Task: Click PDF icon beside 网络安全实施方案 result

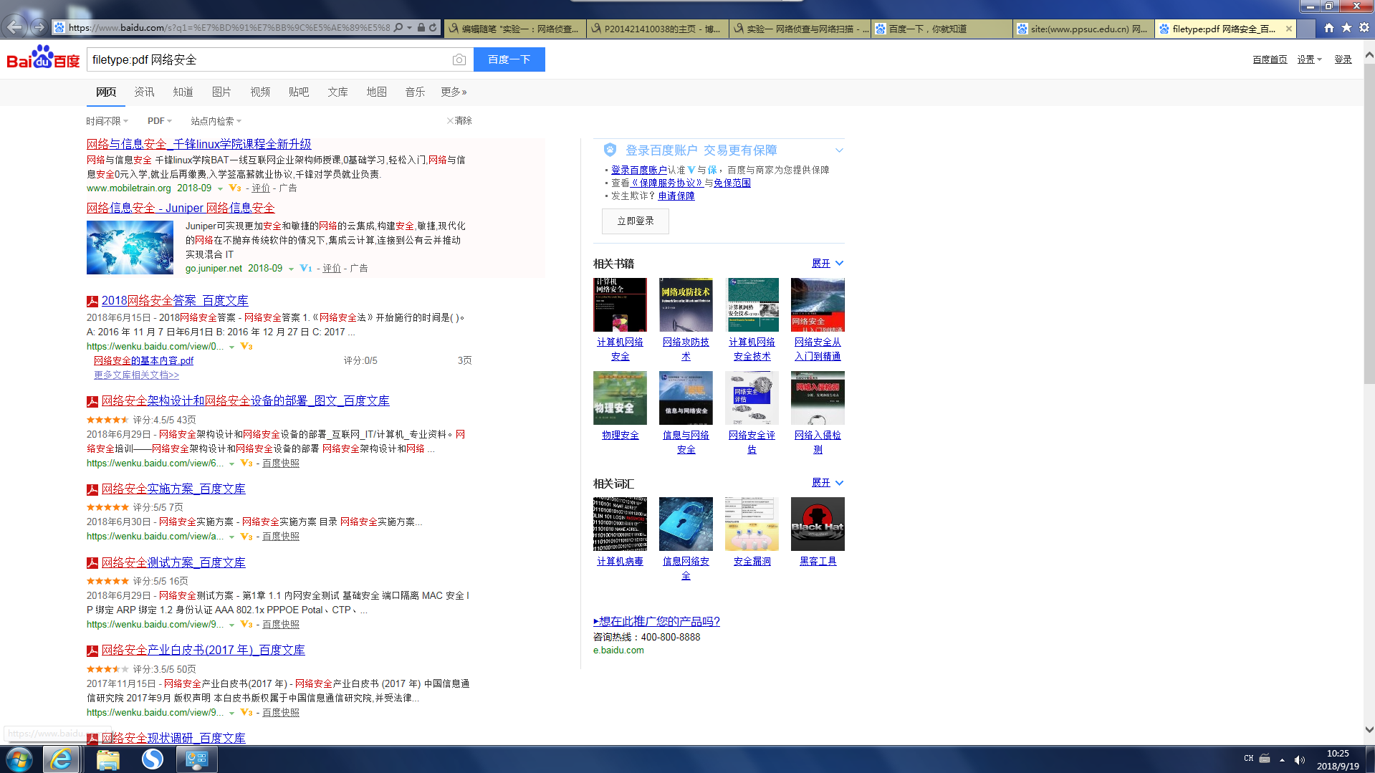Action: (x=92, y=490)
